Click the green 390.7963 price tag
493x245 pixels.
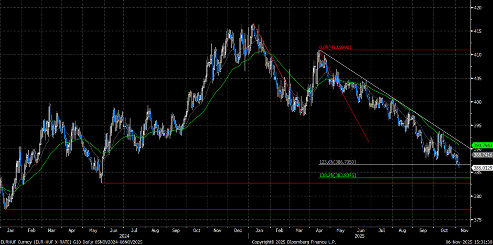click(x=483, y=146)
